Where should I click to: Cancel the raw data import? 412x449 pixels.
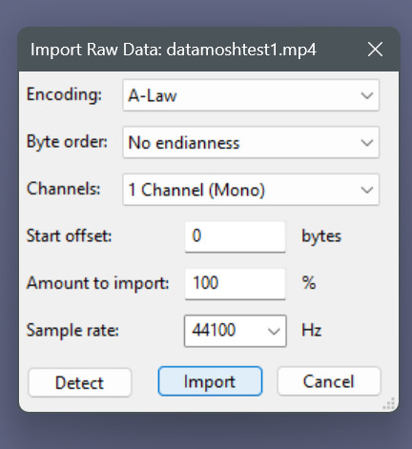point(329,381)
